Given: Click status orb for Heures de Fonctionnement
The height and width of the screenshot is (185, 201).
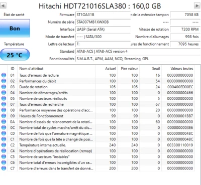Looking at the screenshot, I should 4,116.
